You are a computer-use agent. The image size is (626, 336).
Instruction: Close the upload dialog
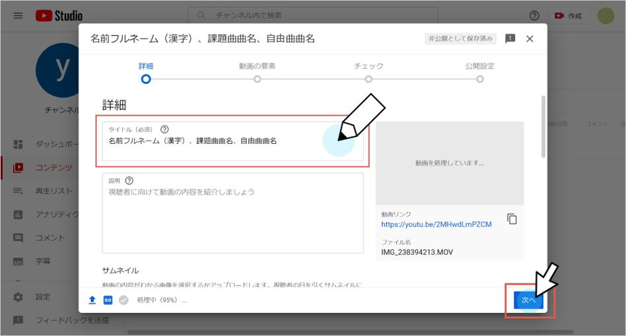tap(530, 39)
